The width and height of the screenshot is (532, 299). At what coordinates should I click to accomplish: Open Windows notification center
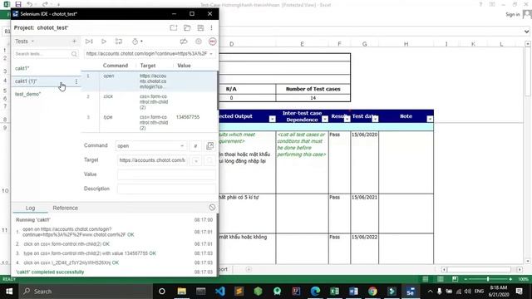click(519, 292)
